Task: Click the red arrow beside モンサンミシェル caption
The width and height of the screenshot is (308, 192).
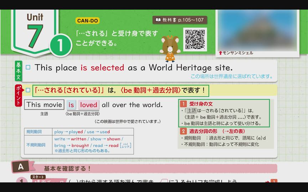Action: [x=220, y=53]
